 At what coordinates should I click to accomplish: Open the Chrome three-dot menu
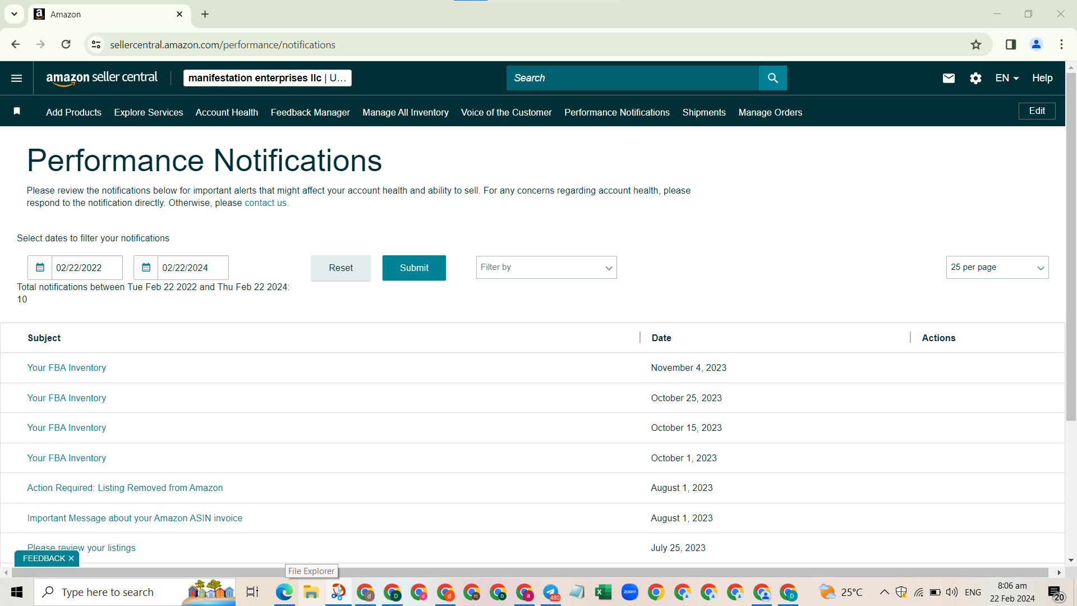click(x=1061, y=44)
